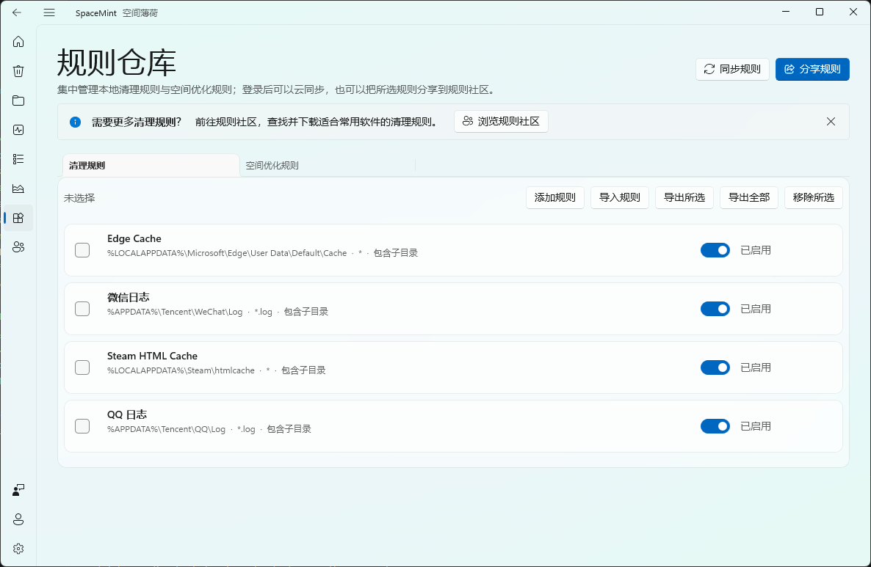Open the folder page in sidebar
The width and height of the screenshot is (871, 567).
(x=18, y=100)
